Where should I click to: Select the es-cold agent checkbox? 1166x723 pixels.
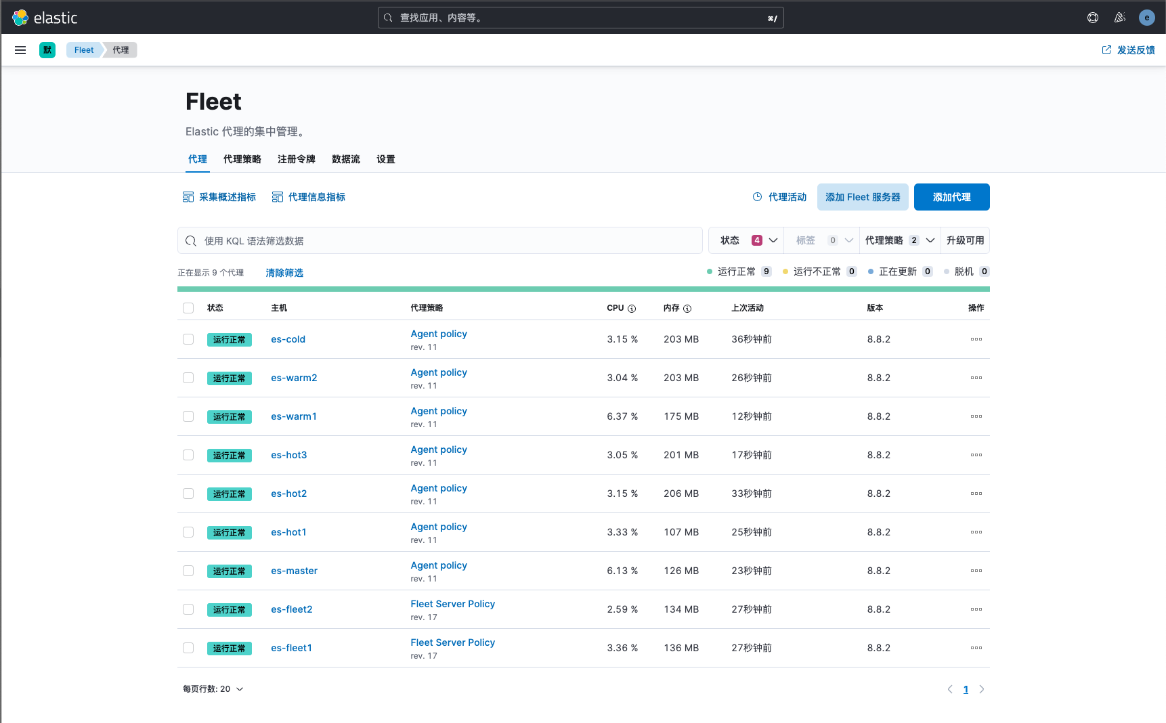pos(188,339)
